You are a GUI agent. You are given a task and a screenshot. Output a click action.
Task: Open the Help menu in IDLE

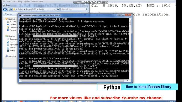(41, 2)
